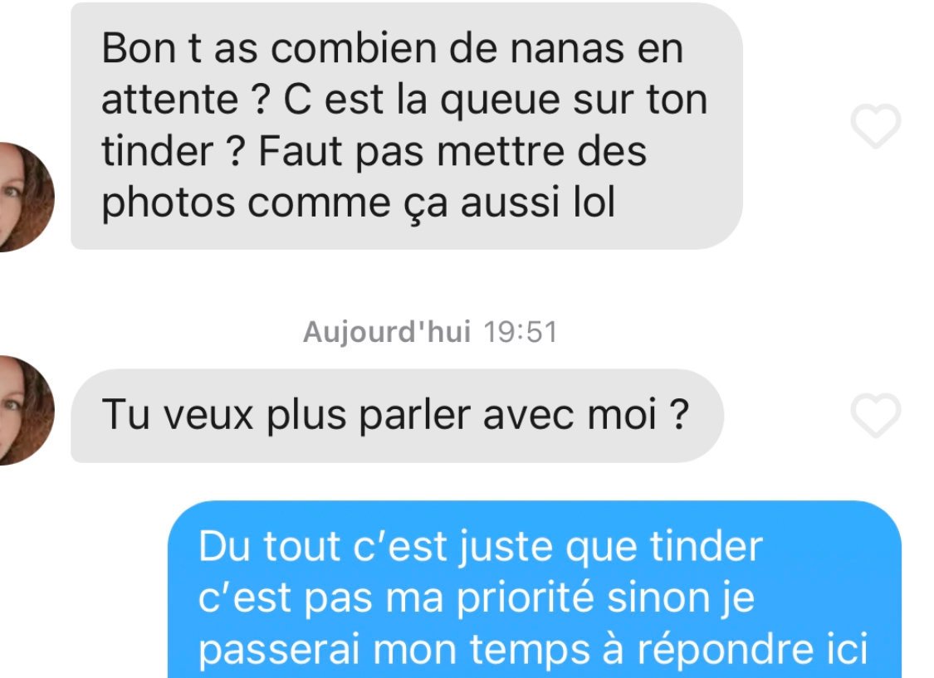Click the word "photos" in the grey bubble
The image size is (934, 678).
pyautogui.click(x=169, y=203)
